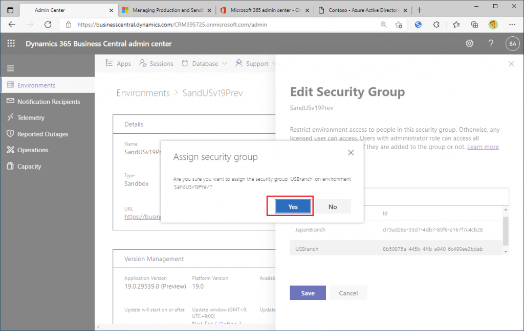Click the Reported Outages shield icon
Image resolution: width=524 pixels, height=331 pixels.
(x=10, y=133)
